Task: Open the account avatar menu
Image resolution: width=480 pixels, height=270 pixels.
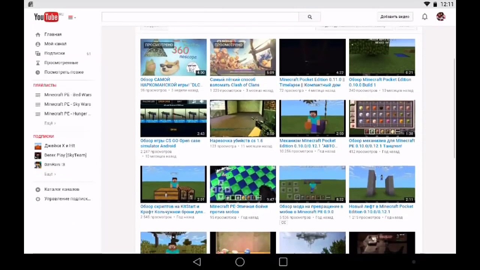Action: (x=441, y=16)
